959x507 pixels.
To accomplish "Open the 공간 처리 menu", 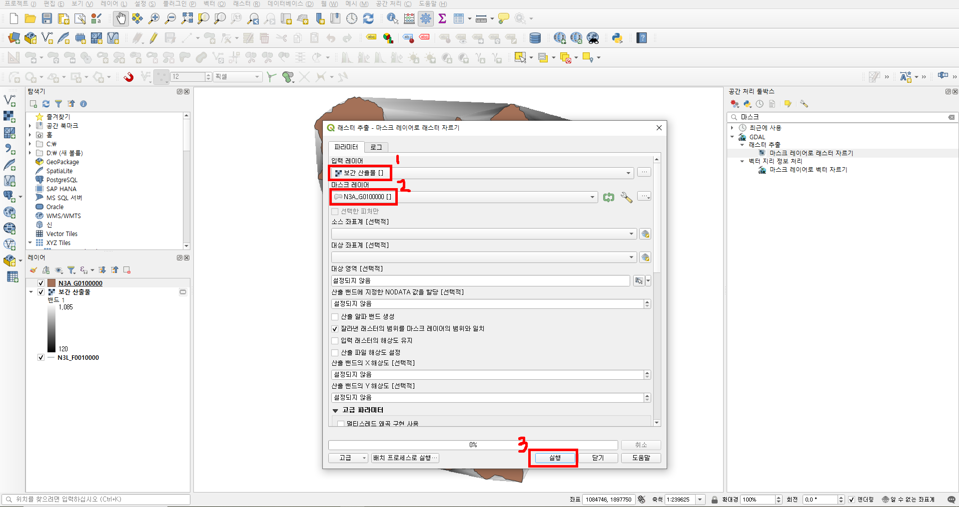I will pyautogui.click(x=394, y=4).
